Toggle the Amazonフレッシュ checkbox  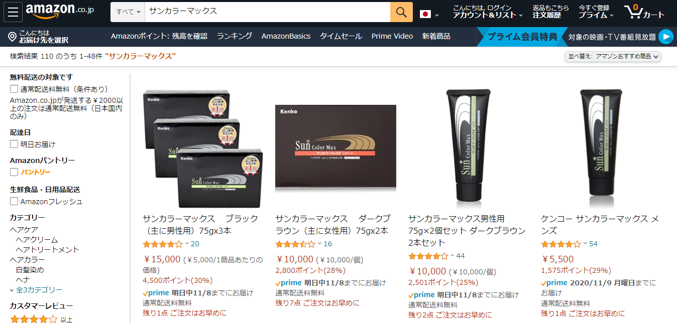pos(14,202)
